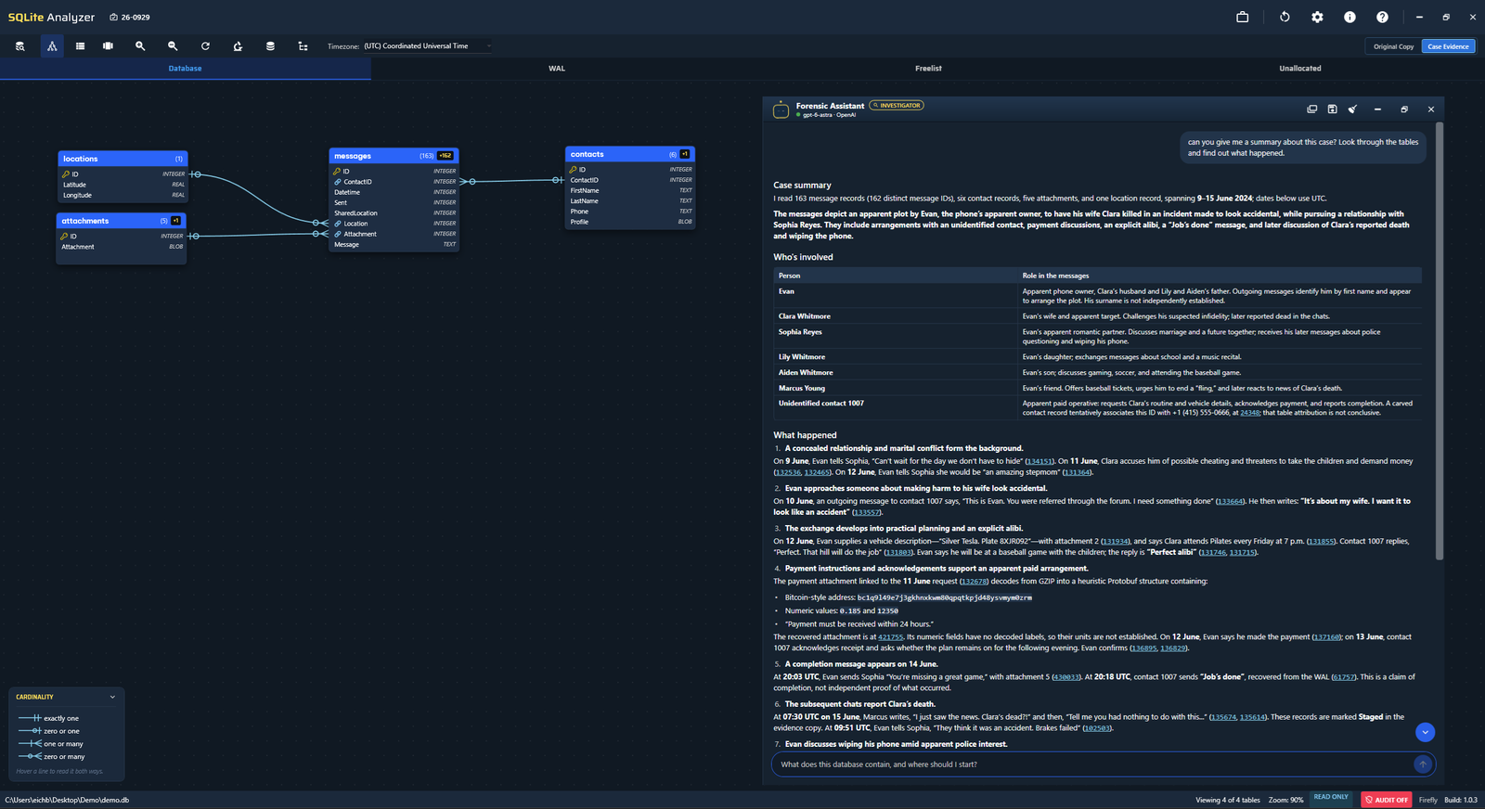Open the WAL record link 61757
1485x809 pixels.
click(1344, 677)
